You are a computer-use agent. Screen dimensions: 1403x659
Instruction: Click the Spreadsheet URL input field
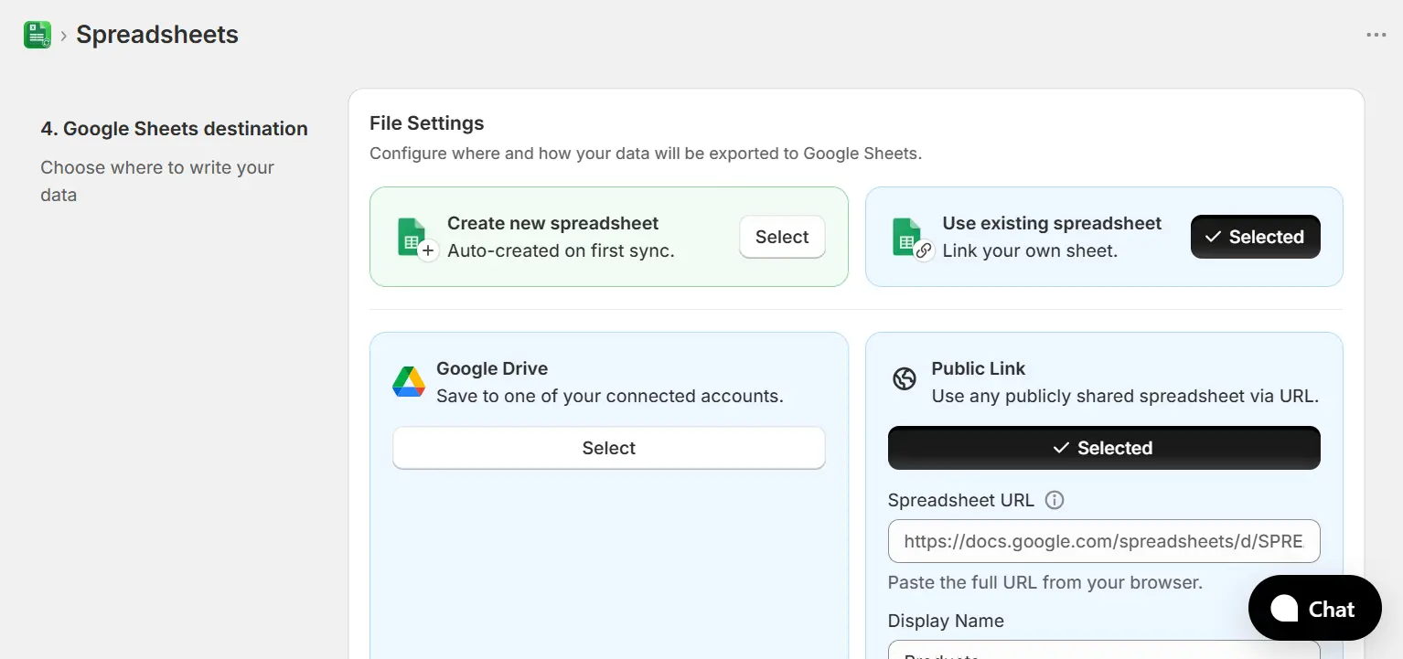click(1104, 541)
